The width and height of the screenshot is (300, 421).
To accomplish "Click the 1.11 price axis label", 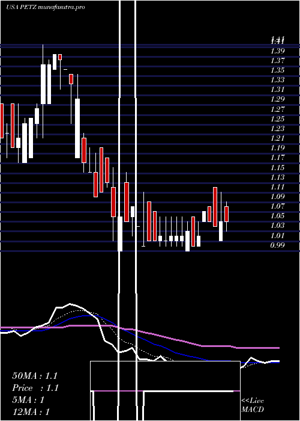I will tap(277, 187).
